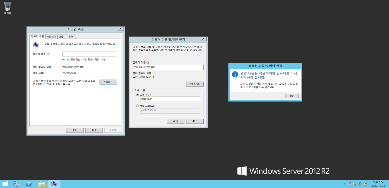Select the 도메인(D) radio button
Screen dimensions: 389x188
(138, 95)
